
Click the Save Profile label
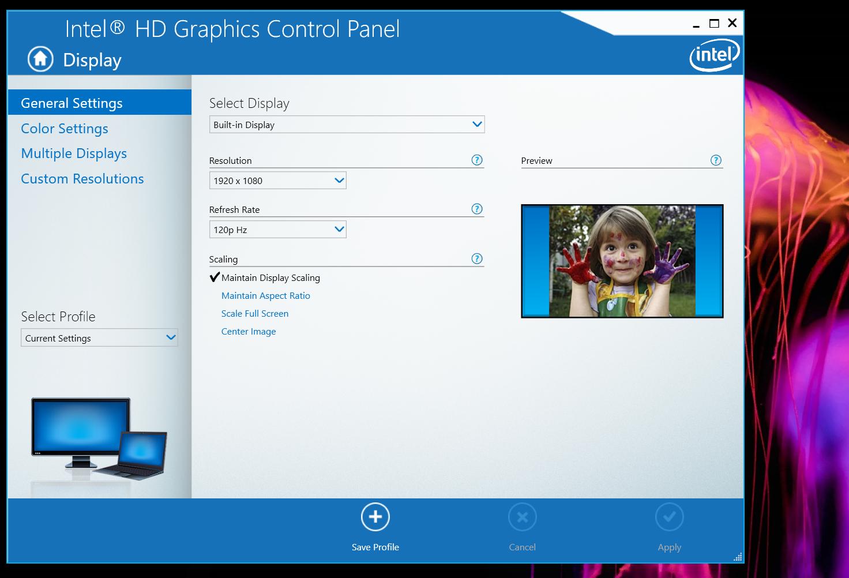pos(375,547)
